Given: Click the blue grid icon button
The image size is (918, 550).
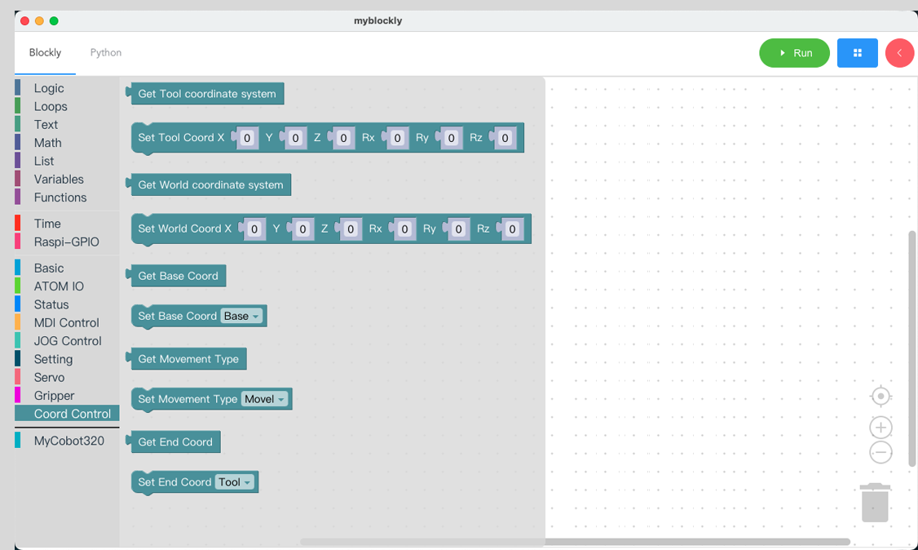Looking at the screenshot, I should 857,53.
